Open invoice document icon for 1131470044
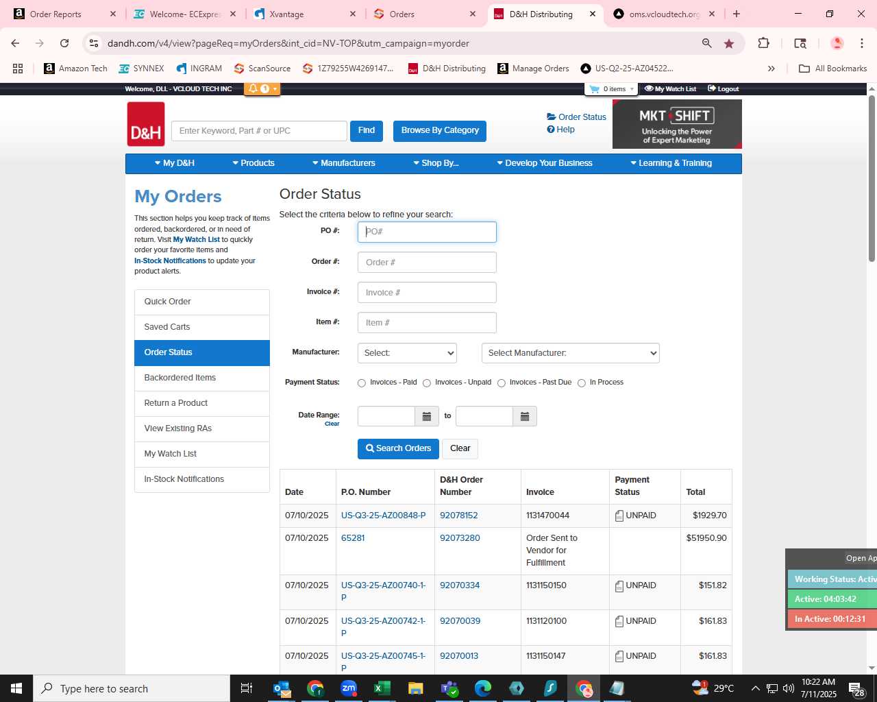The image size is (877, 702). [619, 516]
